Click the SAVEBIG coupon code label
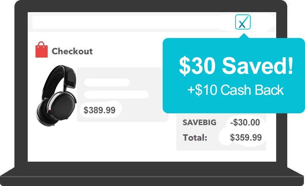The width and height of the screenshot is (305, 186). [200, 123]
